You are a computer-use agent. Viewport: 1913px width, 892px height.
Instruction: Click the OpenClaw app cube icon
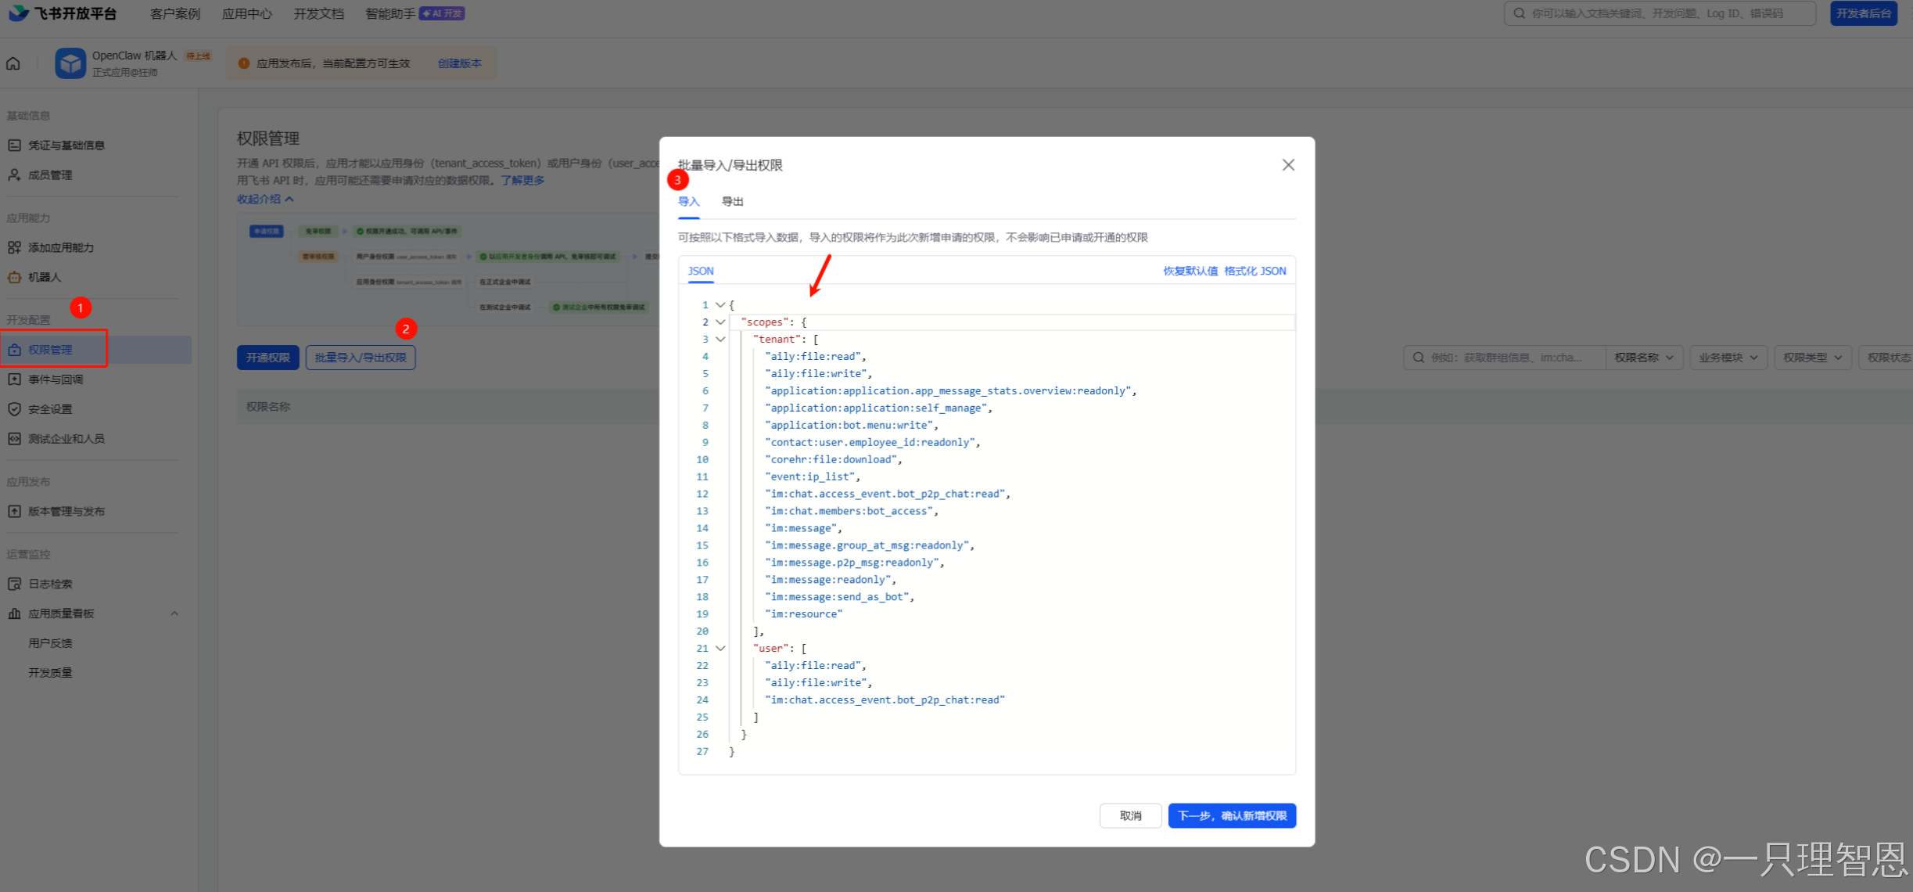pyautogui.click(x=70, y=63)
